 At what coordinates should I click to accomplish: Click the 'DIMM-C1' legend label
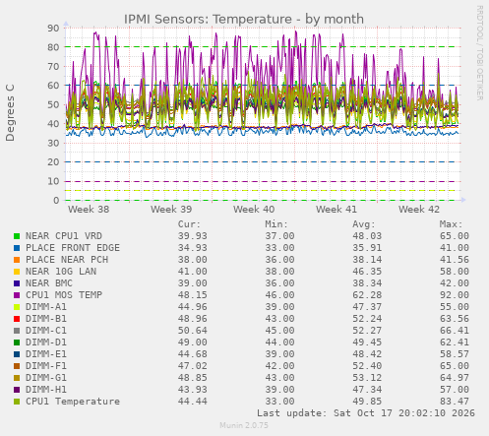(46, 331)
